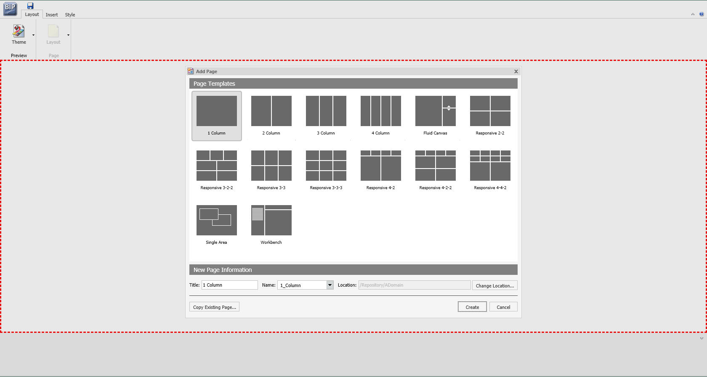Click Copy Existing Page button

coord(215,307)
